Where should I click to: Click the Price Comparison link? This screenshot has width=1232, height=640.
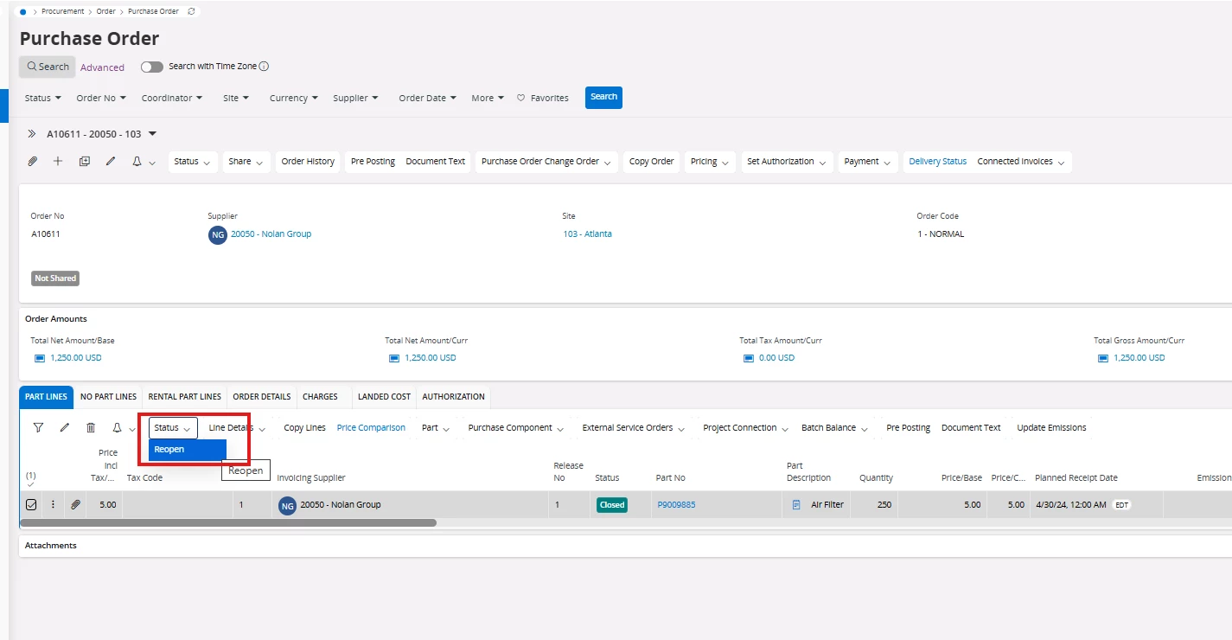coord(371,428)
